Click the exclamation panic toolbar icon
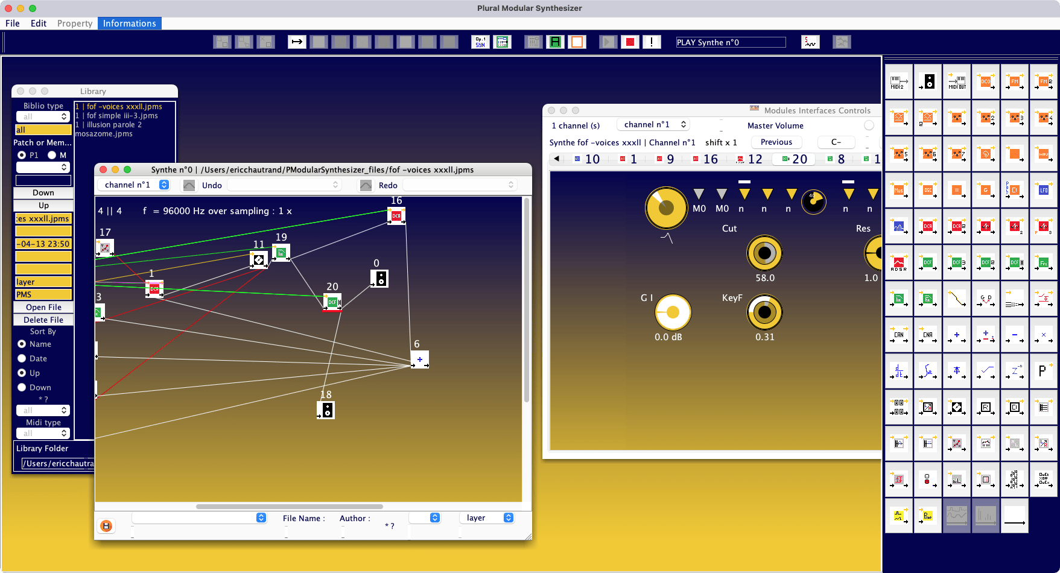 coord(652,42)
